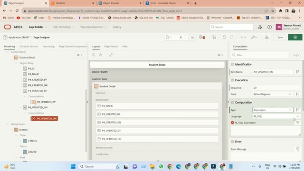Viewport: 304px width, 171px height.
Task: Open the SQL Workshop menu
Action: click(x=64, y=27)
